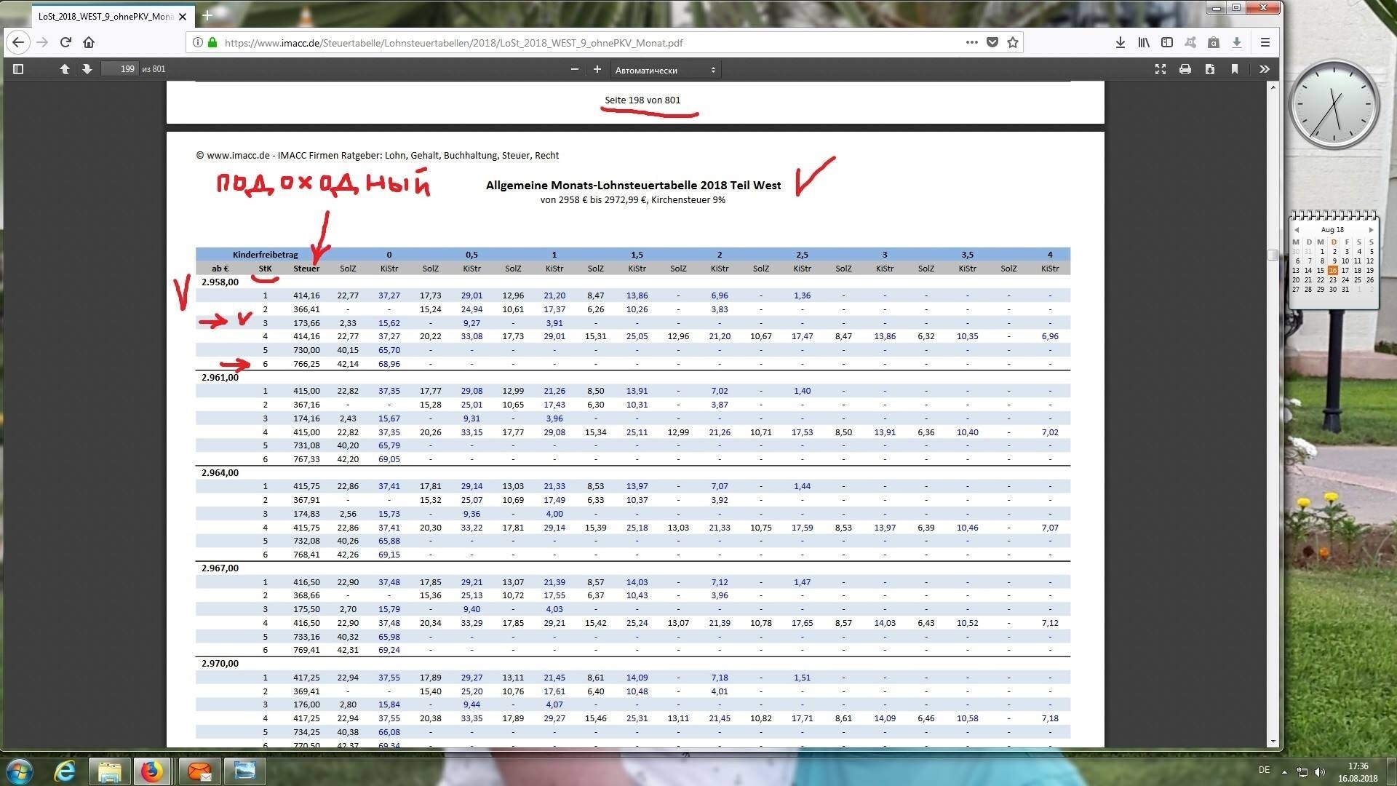Image resolution: width=1397 pixels, height=786 pixels.
Task: Zoom out the PDF document
Action: (x=575, y=69)
